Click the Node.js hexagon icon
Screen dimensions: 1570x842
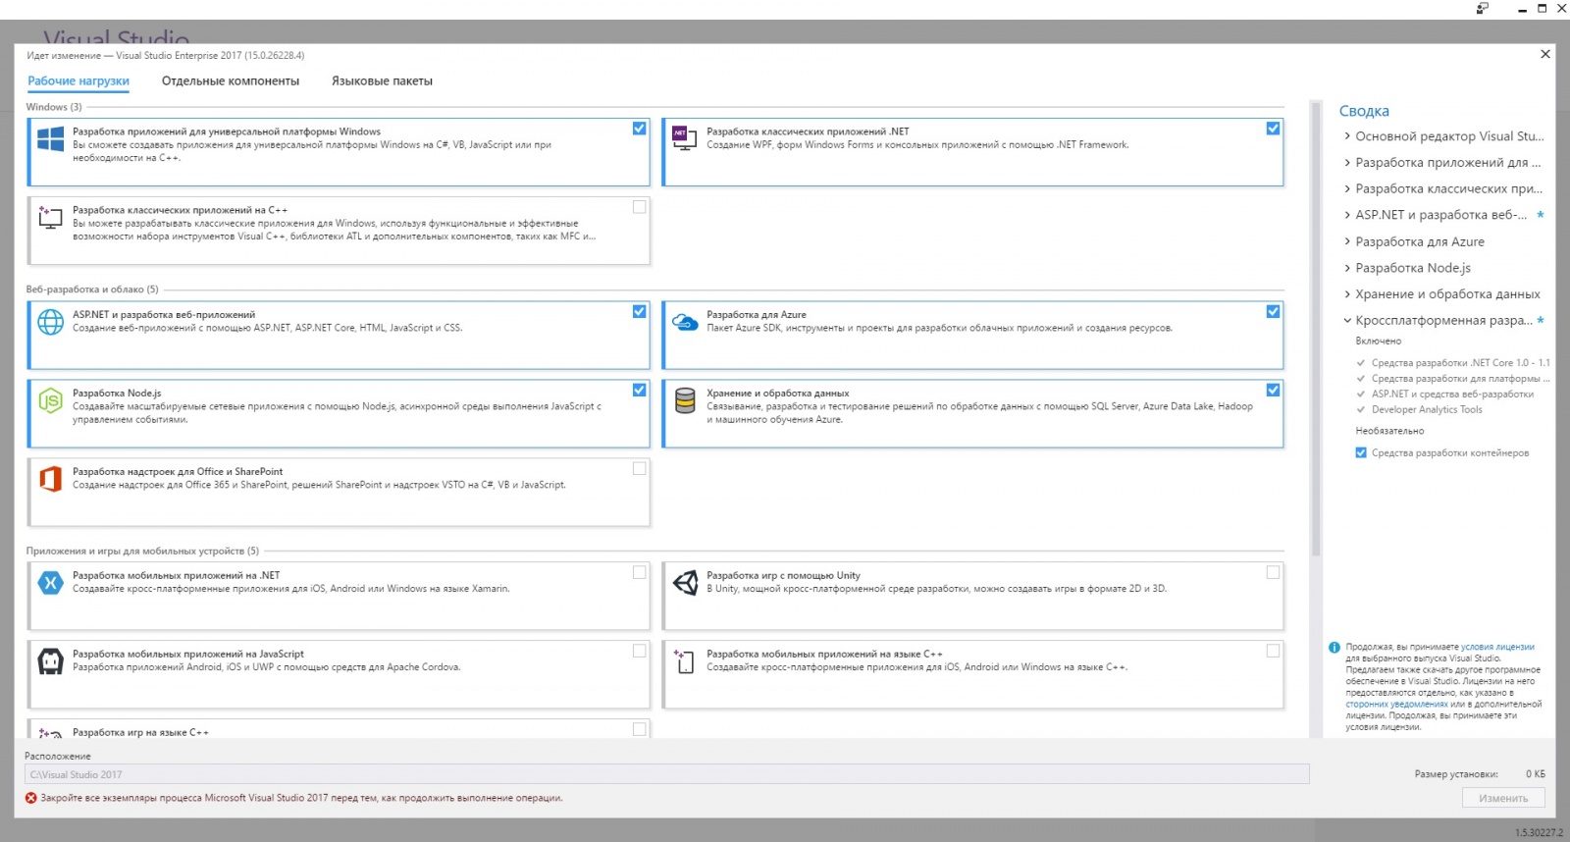(x=50, y=399)
